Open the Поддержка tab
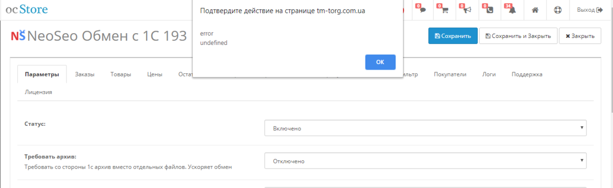The height and width of the screenshot is (188, 613). (x=527, y=74)
